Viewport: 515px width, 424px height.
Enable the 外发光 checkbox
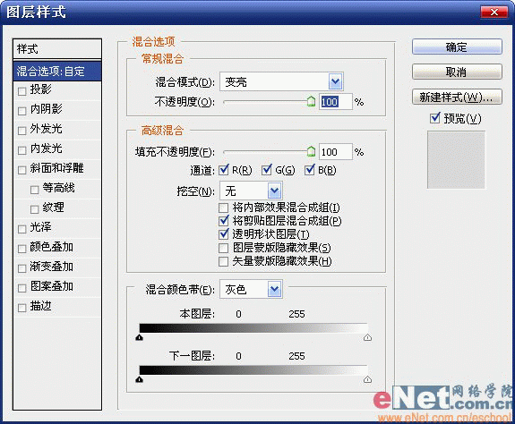pyautogui.click(x=22, y=131)
